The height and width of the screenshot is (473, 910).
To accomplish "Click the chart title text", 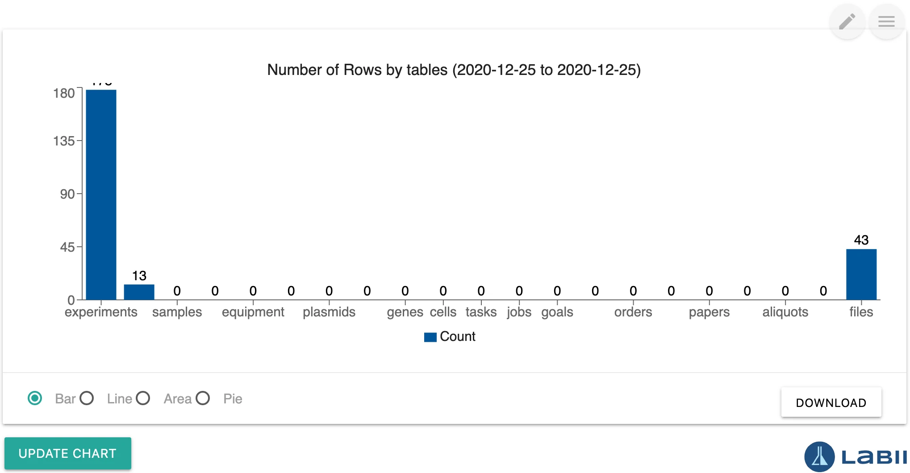I will pyautogui.click(x=454, y=70).
